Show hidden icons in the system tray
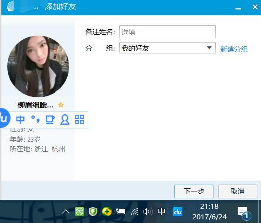Screen dimensions: 261x223 point(66,212)
